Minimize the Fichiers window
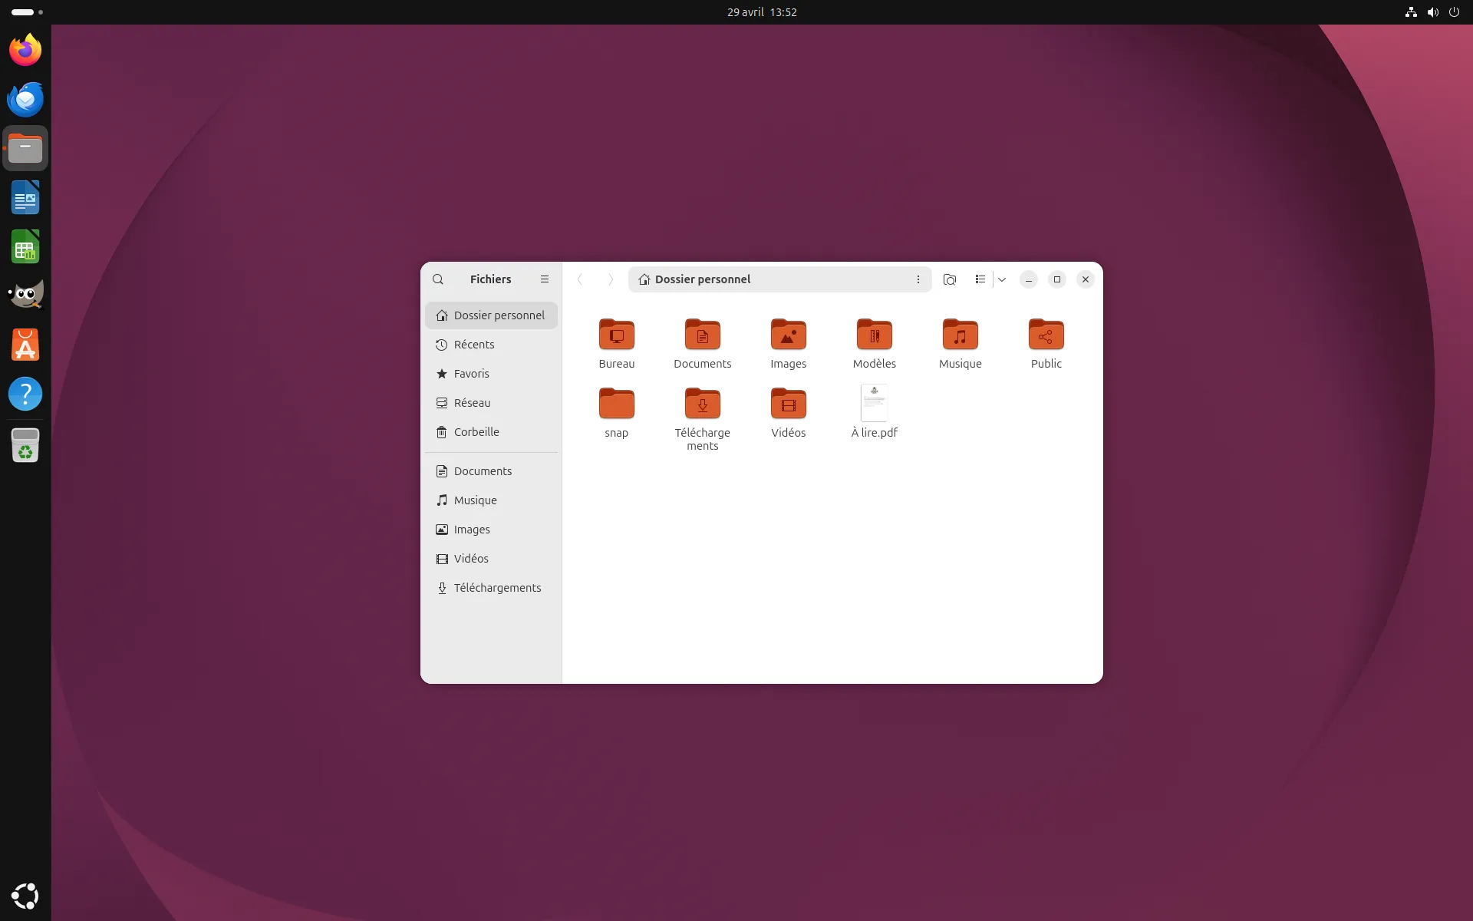The width and height of the screenshot is (1473, 921). point(1029,279)
